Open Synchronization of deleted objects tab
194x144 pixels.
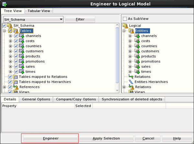(x=132, y=99)
